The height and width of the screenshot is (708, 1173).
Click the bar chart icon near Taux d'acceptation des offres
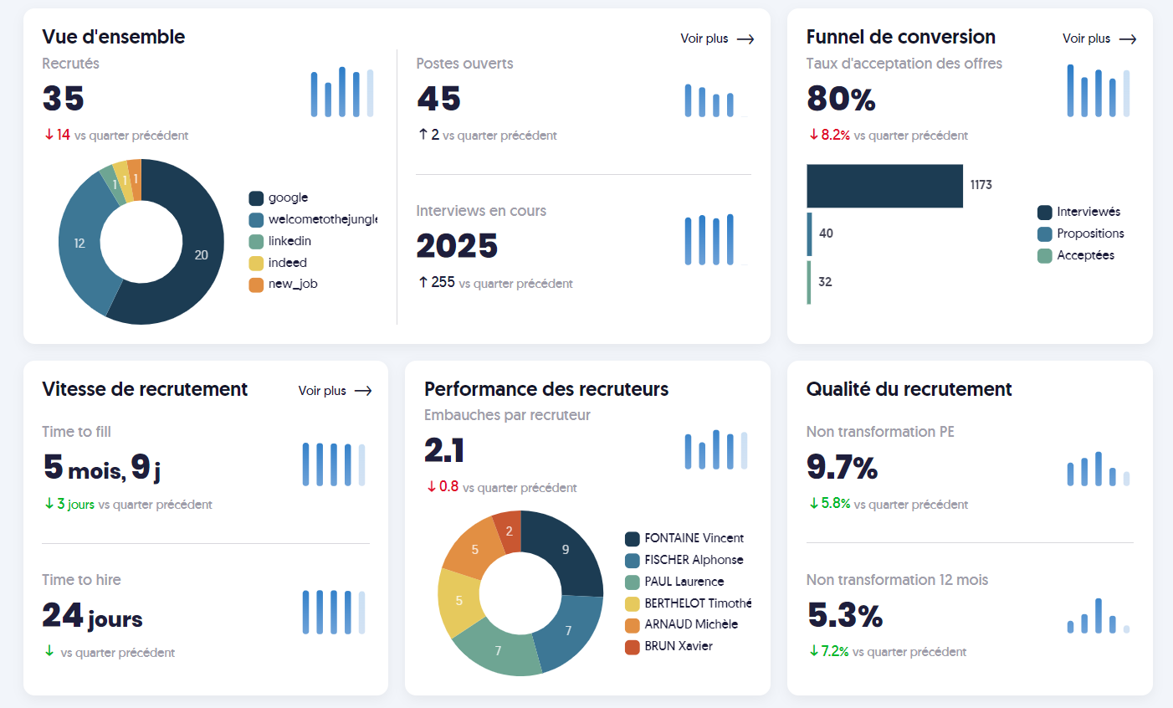(1097, 90)
